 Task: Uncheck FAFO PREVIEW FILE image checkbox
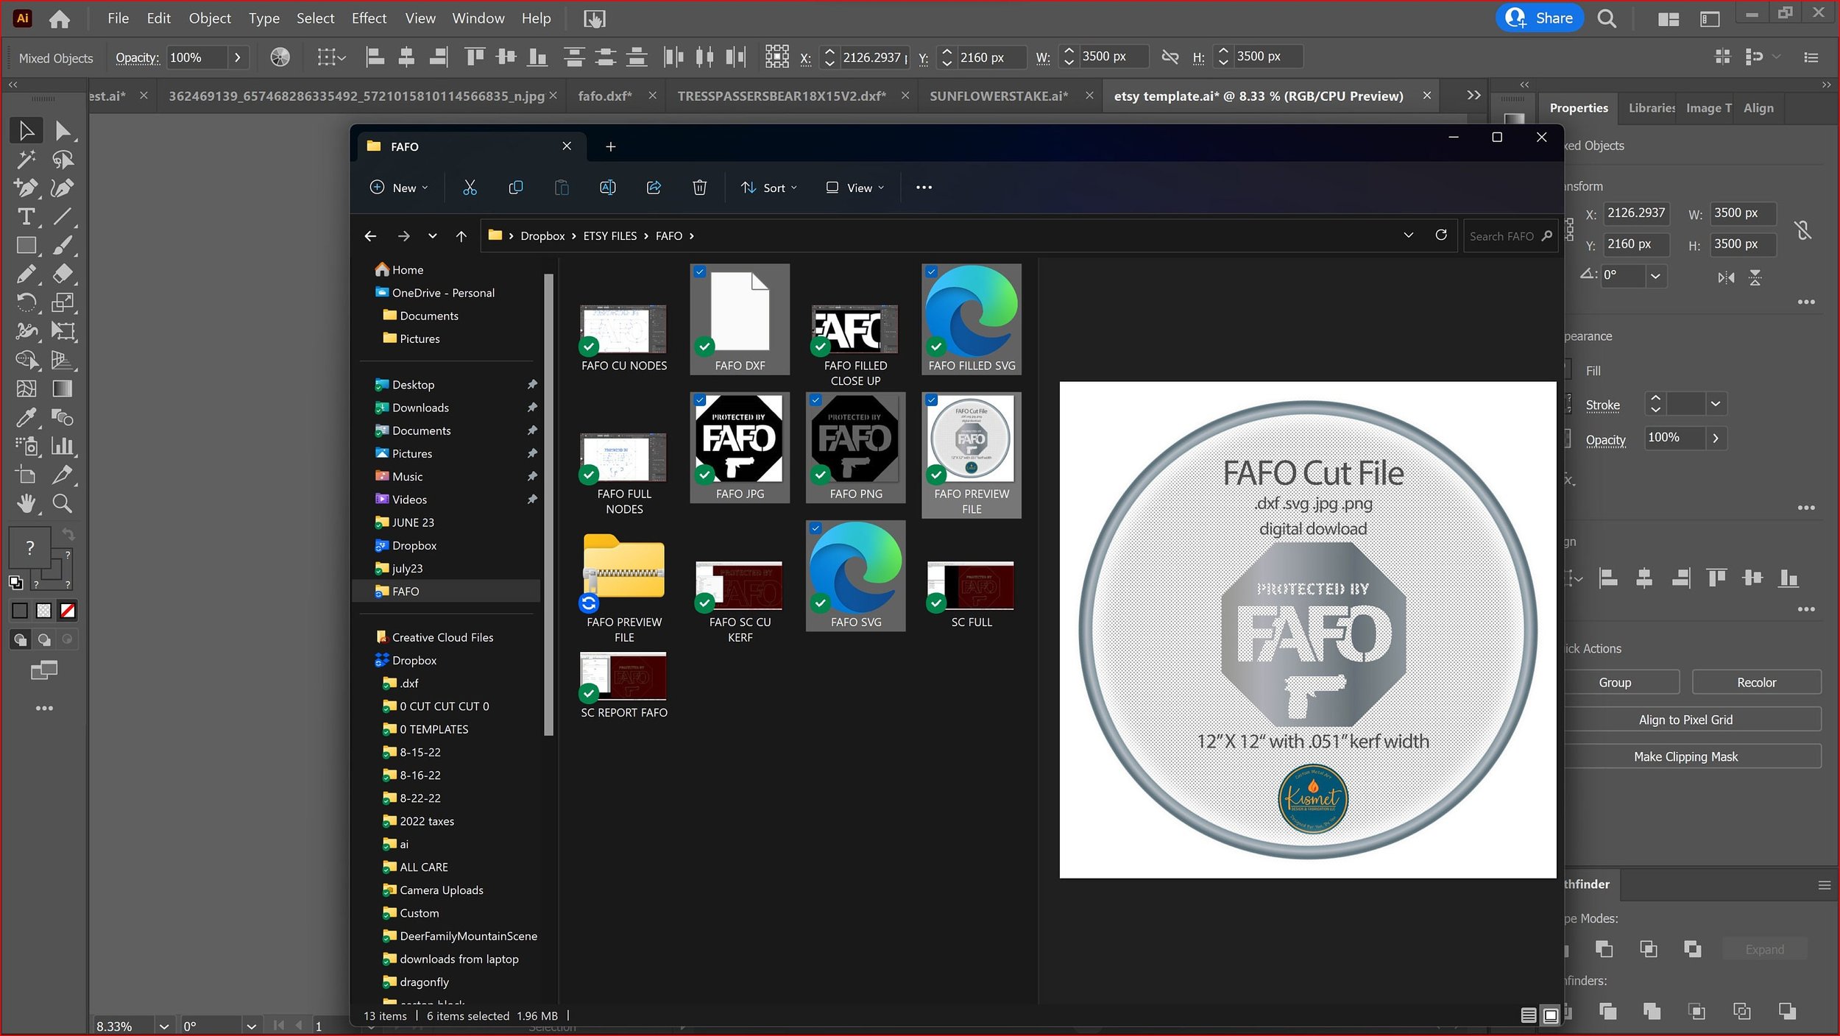[931, 400]
